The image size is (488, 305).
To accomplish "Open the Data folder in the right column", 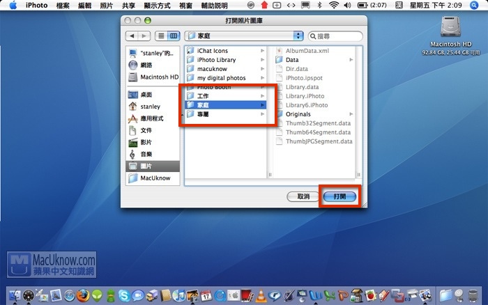I will click(314, 60).
